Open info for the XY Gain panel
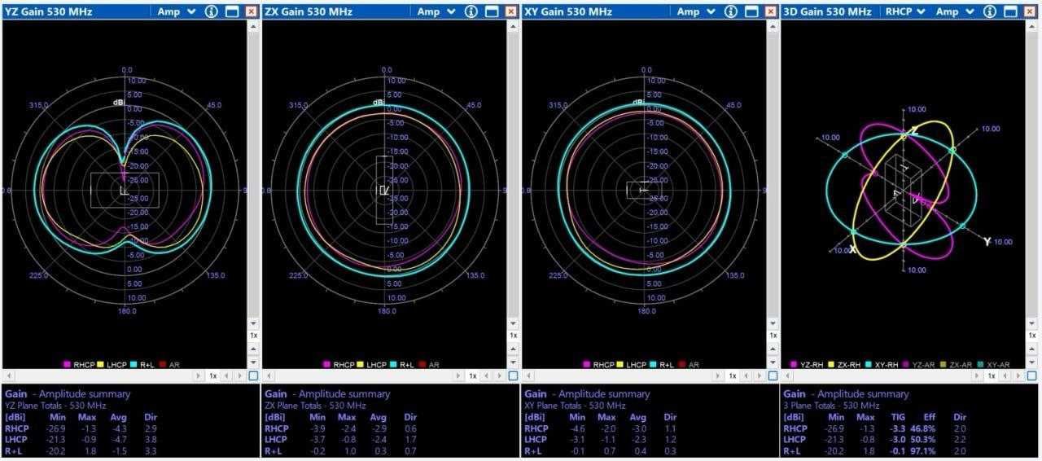The width and height of the screenshot is (1042, 461). pos(731,11)
